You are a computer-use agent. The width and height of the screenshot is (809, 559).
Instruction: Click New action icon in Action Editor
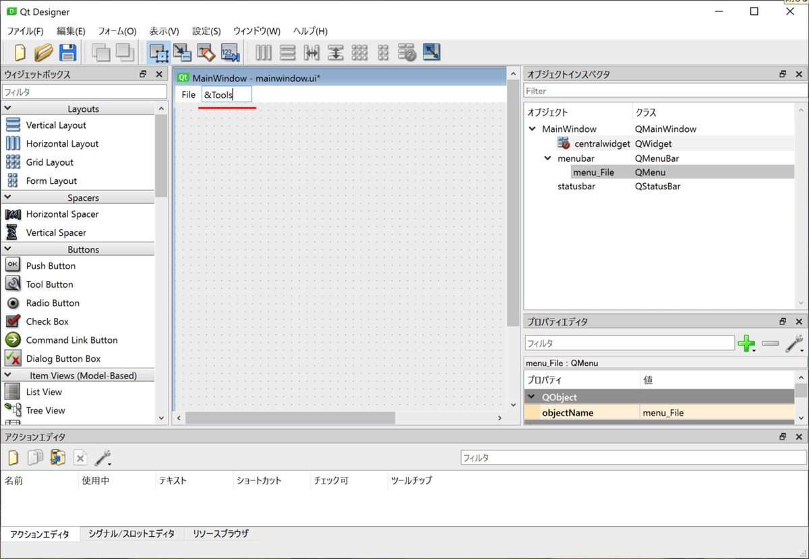[x=13, y=458]
